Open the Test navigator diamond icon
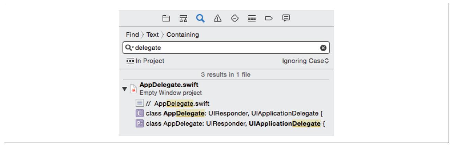Viewport: 451px width, 145px height. coord(235,17)
